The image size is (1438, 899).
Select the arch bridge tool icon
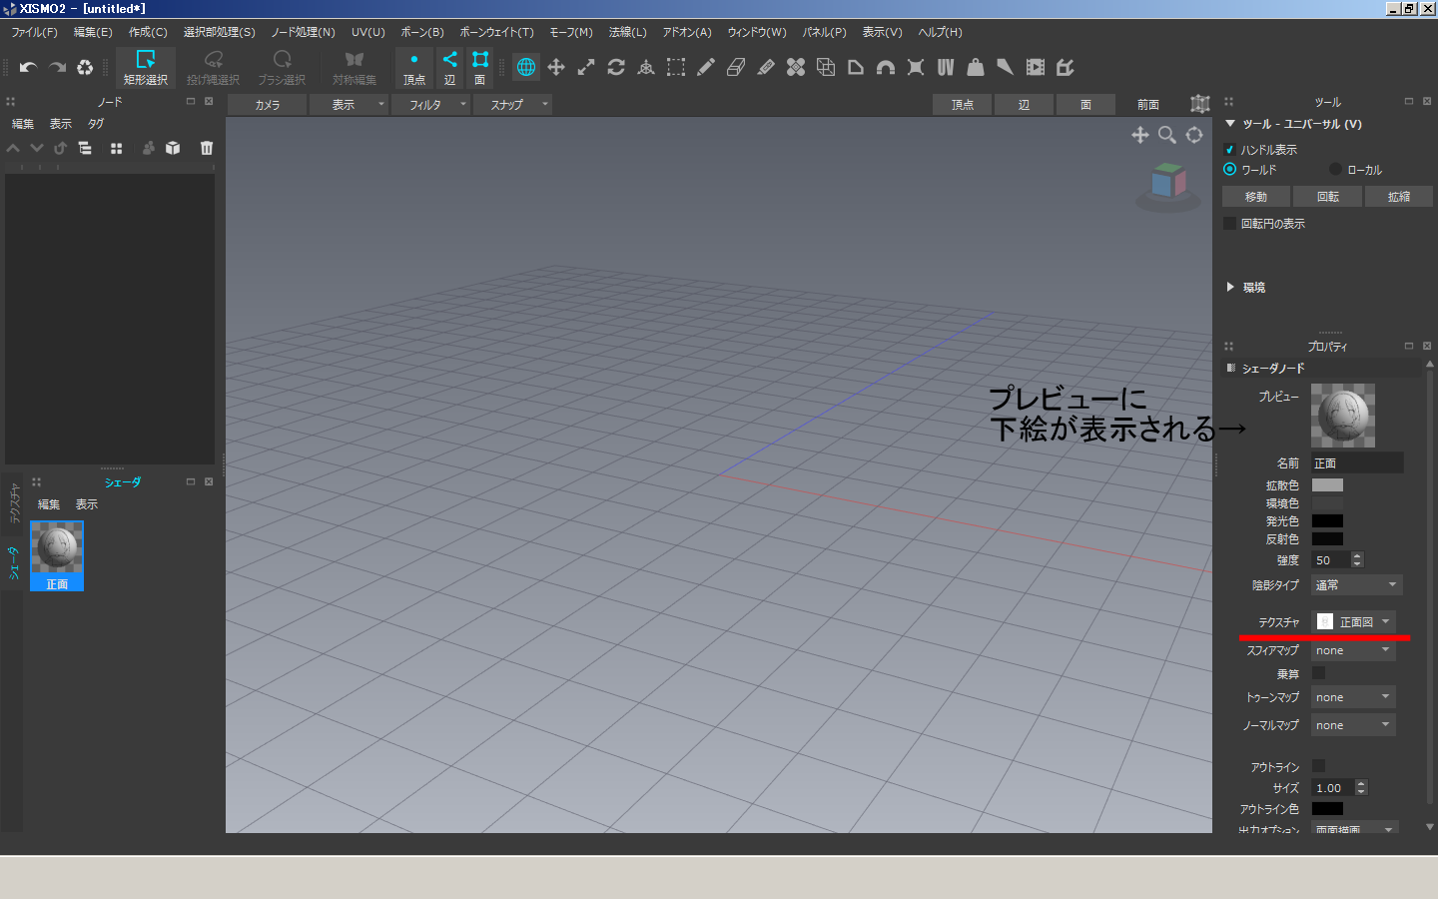886,67
